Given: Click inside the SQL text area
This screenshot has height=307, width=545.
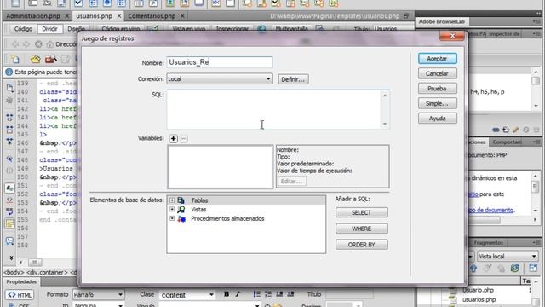Looking at the screenshot, I should (x=274, y=110).
